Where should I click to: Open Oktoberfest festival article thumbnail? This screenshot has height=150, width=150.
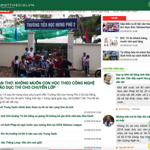(x=111, y=27)
